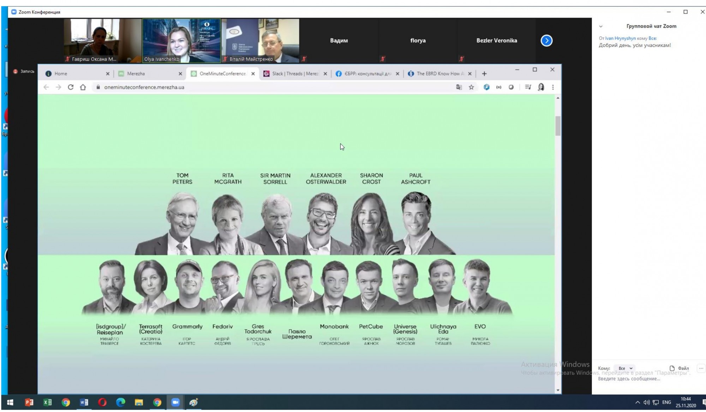The image size is (706, 412).
Task: Click the Запись recording indicator
Action: (x=24, y=71)
